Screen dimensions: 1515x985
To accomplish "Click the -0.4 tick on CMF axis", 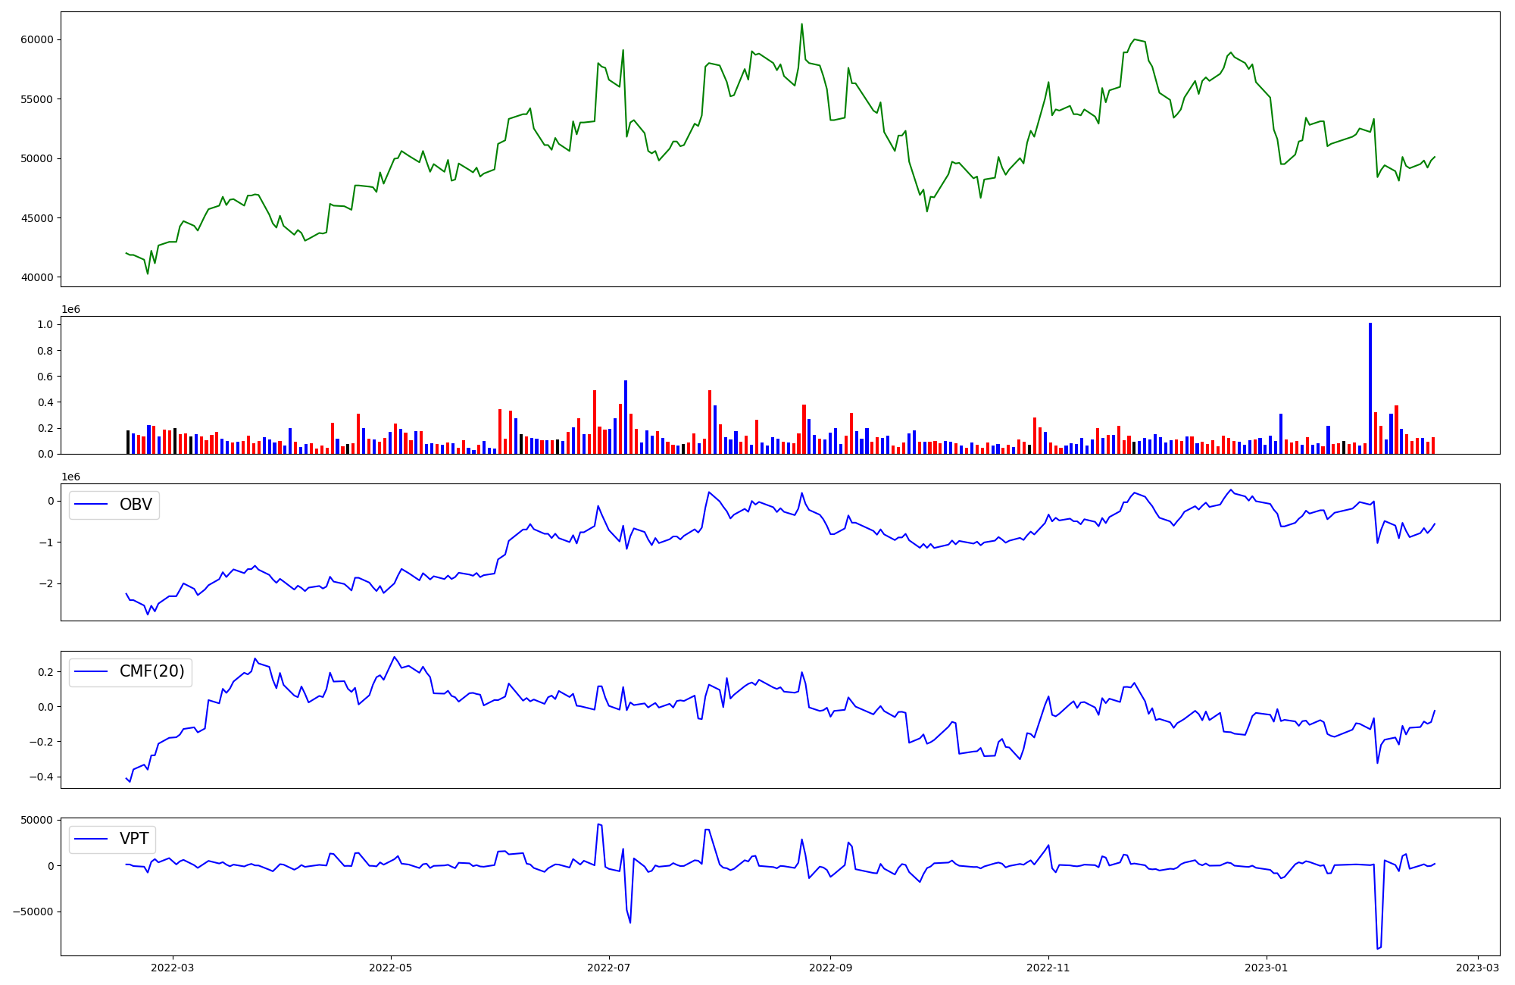I will 42,777.
